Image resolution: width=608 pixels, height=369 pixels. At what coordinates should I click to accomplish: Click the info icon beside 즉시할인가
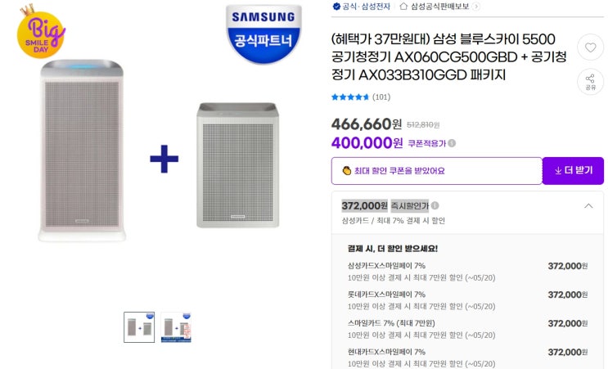coord(435,206)
